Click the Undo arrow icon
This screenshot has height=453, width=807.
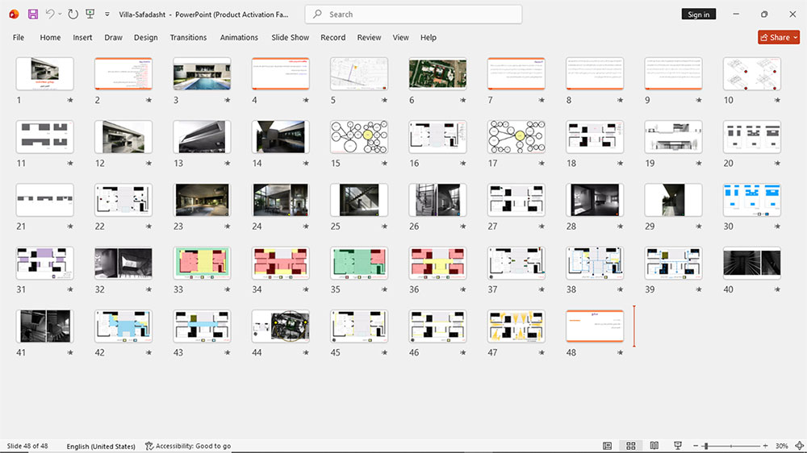pyautogui.click(x=49, y=15)
